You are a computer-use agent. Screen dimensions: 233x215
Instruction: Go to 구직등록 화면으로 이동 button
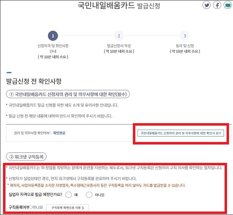[67, 208]
